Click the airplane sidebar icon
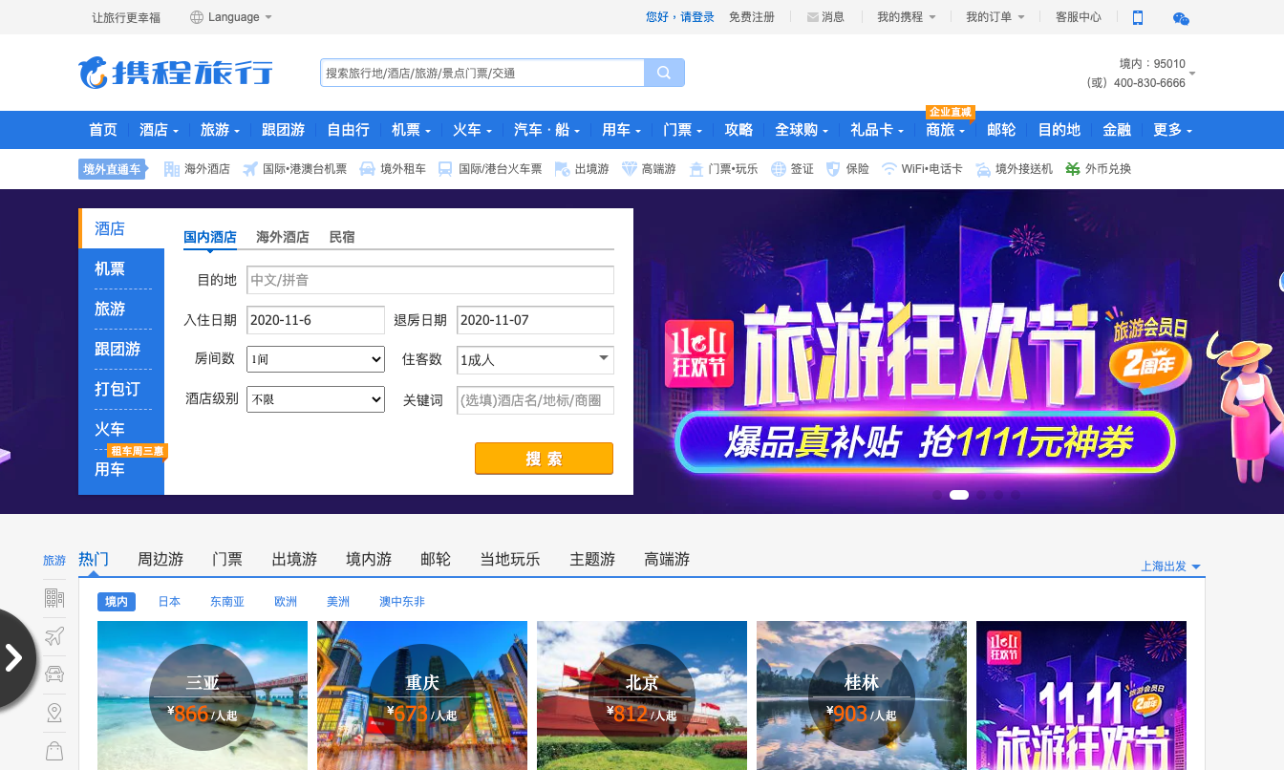This screenshot has width=1284, height=770. 54,636
